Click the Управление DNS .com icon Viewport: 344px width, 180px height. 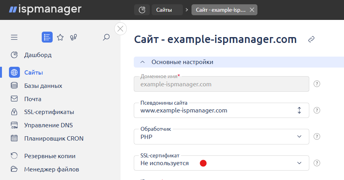tap(14, 125)
